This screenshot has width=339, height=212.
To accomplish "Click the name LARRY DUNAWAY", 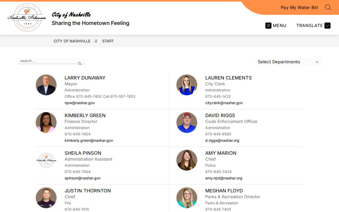I will point(85,78).
